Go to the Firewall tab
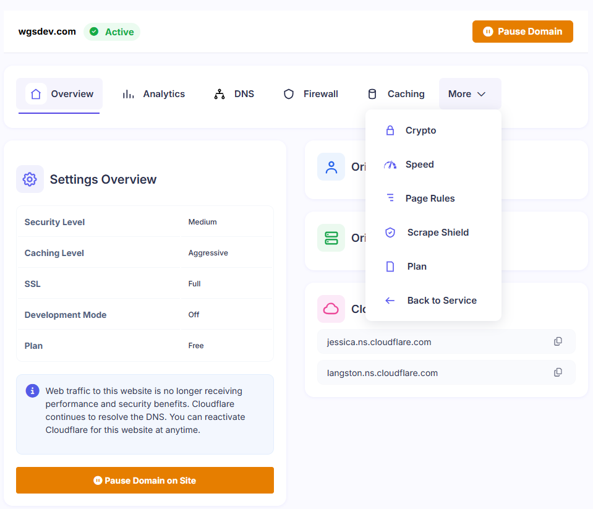 coord(310,94)
